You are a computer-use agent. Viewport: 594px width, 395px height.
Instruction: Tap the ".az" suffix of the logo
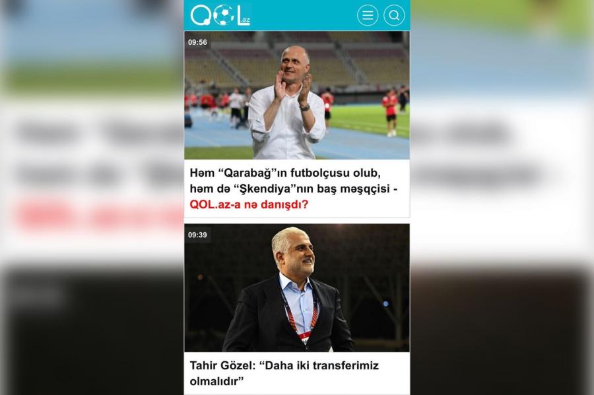pyautogui.click(x=246, y=20)
